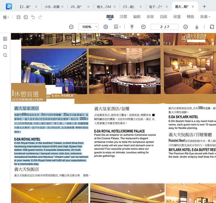216x203 pixels.
Task: Expand the page display mode dropdown
Action: click(117, 27)
